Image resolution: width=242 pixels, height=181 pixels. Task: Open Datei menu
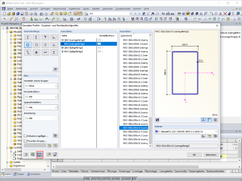pyautogui.click(x=10, y=9)
